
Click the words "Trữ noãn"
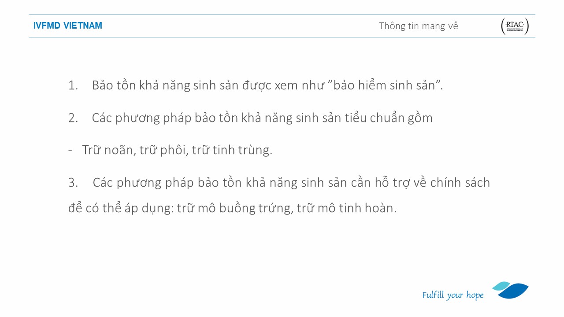click(107, 150)
